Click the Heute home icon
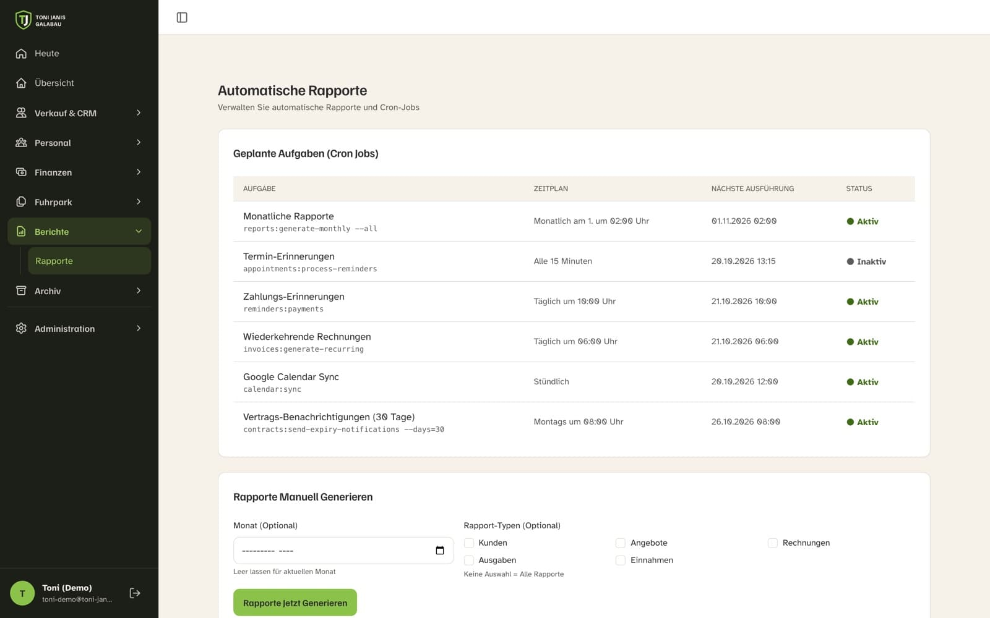990x618 pixels. click(21, 54)
